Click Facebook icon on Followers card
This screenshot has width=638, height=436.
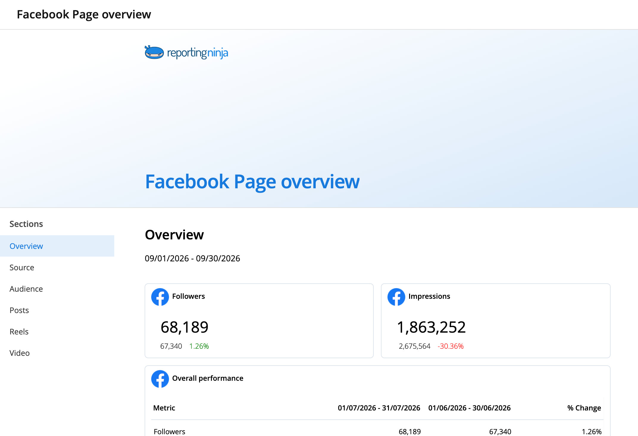(x=160, y=297)
